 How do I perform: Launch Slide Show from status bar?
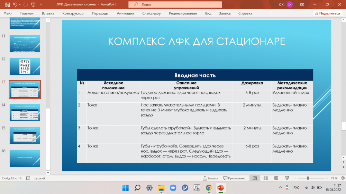pyautogui.click(x=287, y=178)
